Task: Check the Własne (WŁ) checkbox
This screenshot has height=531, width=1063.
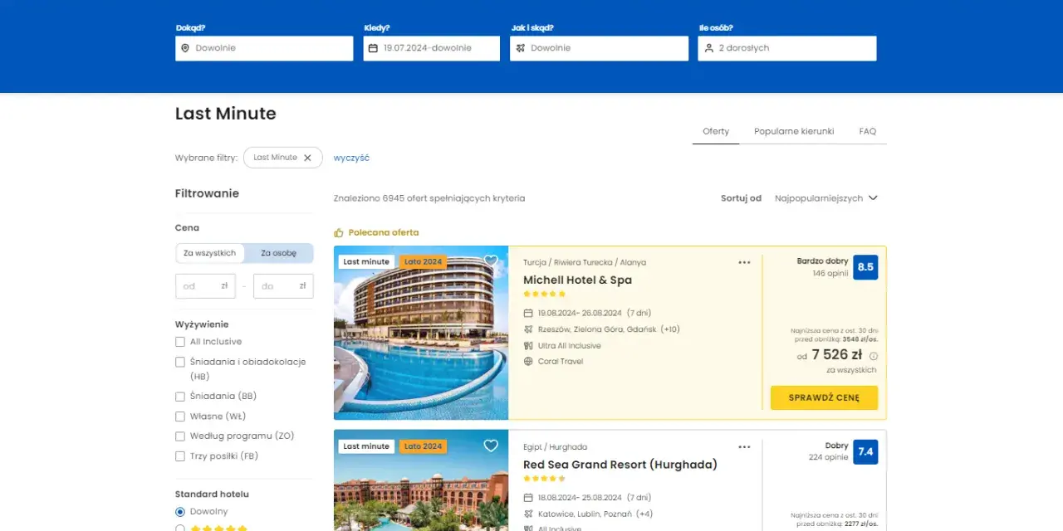Action: 180,417
